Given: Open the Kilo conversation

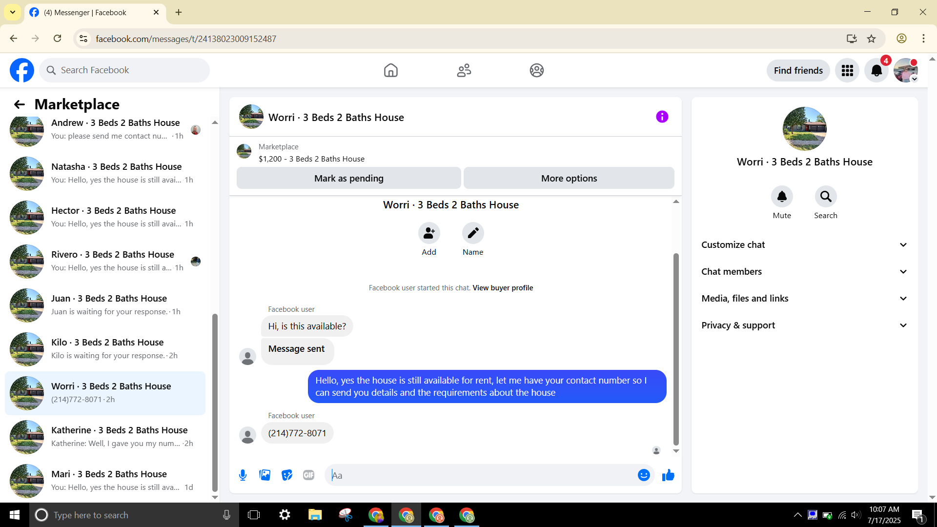Looking at the screenshot, I should coord(105,349).
